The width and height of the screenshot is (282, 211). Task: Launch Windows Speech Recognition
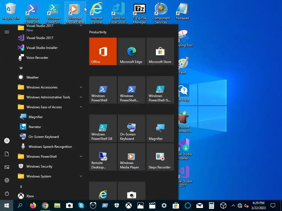[x=50, y=147]
